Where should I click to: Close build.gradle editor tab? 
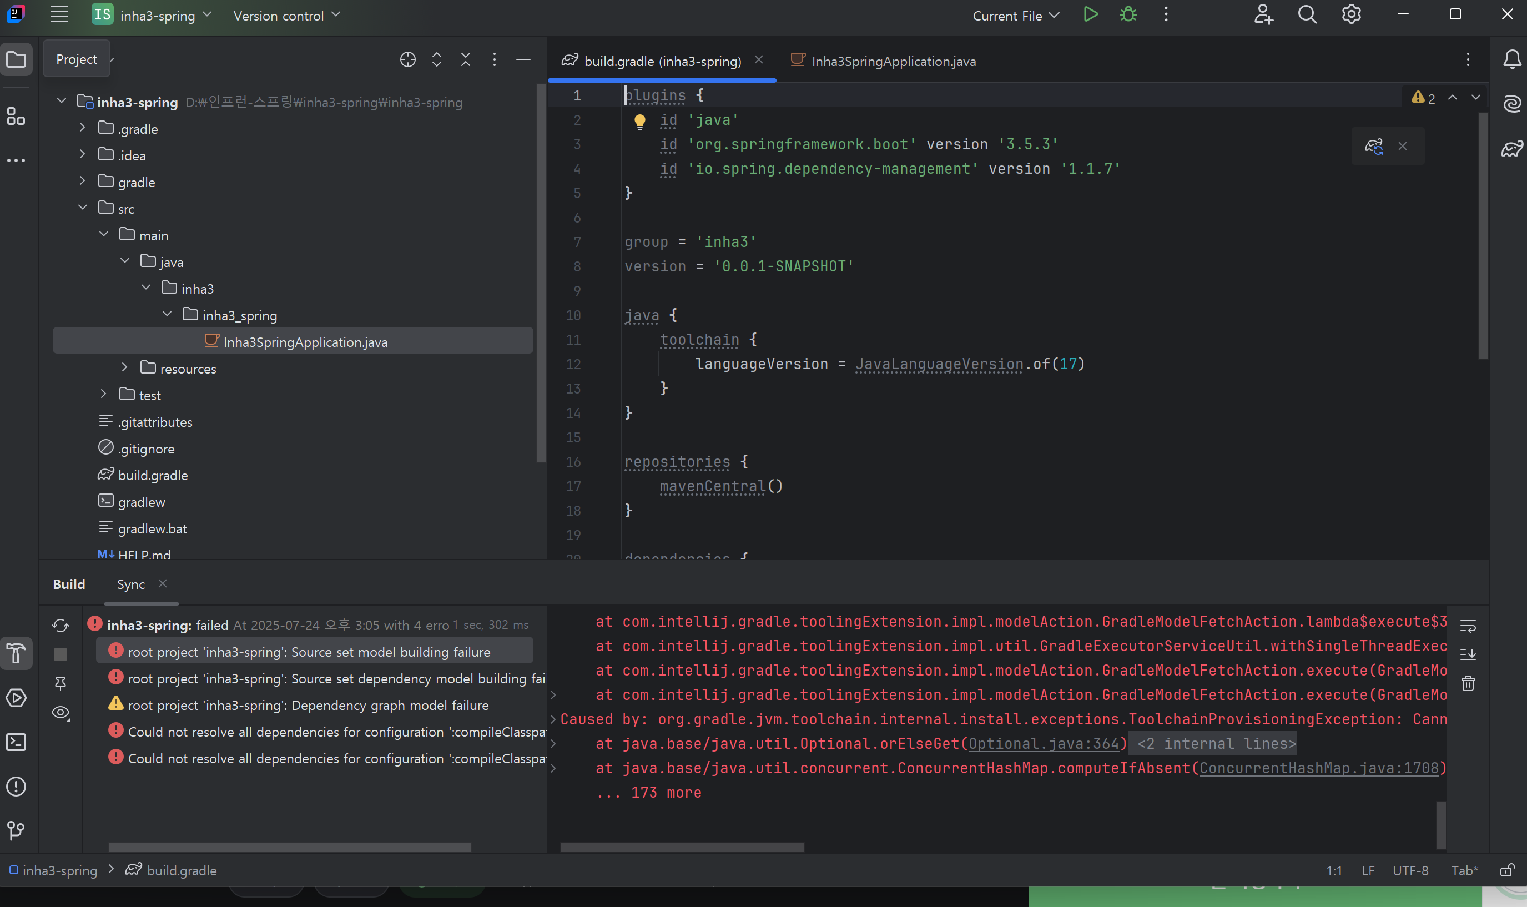(x=758, y=60)
